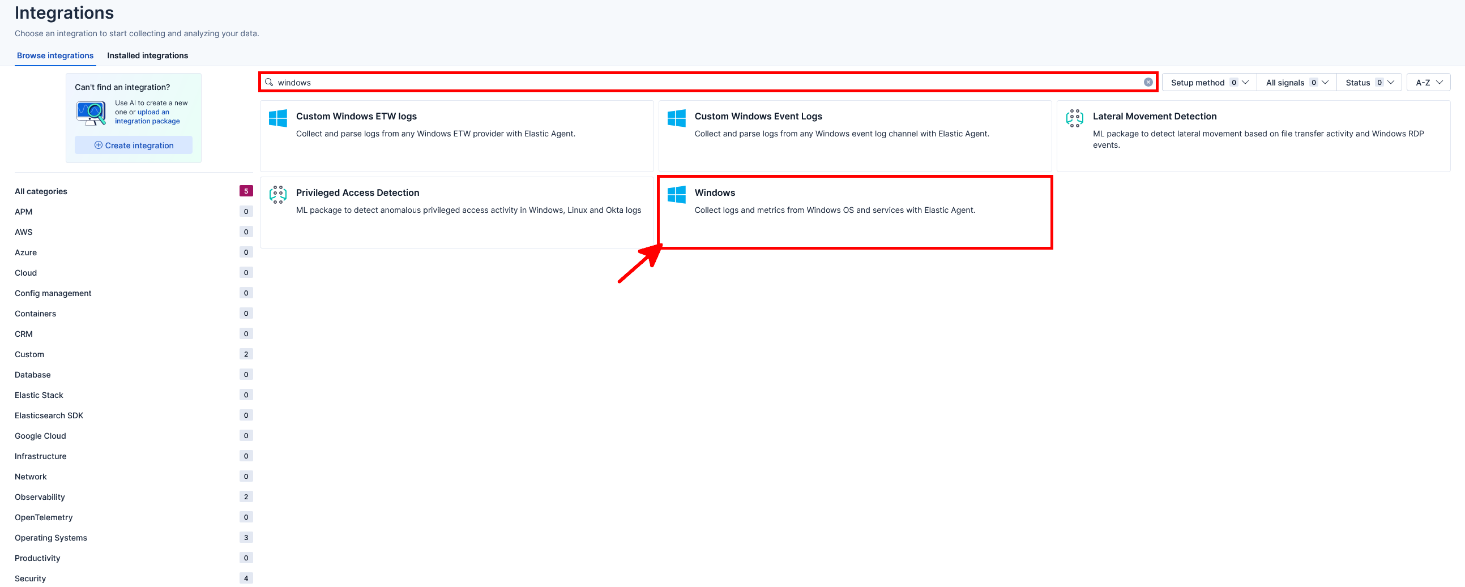Open the Custom Windows ETW logs title

pyautogui.click(x=356, y=116)
